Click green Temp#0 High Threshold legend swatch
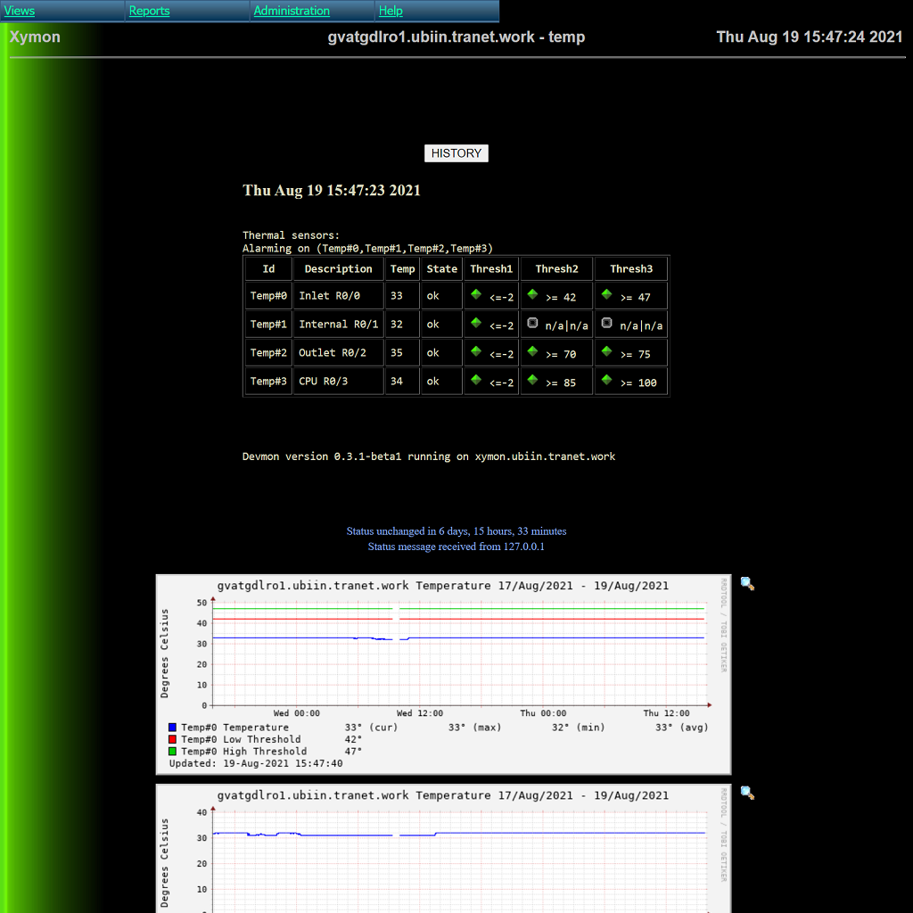 tap(173, 752)
